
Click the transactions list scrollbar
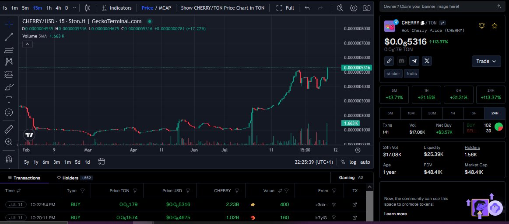pos(369,206)
